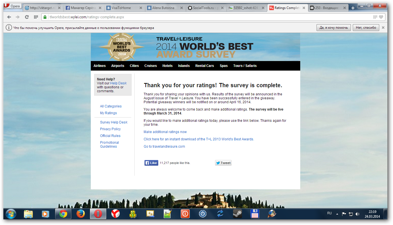This screenshot has height=225, width=393.
Task: Click the volume speaker tray icon
Action: [357, 214]
